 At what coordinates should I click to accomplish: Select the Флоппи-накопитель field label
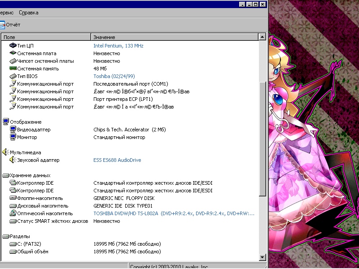[40, 198]
